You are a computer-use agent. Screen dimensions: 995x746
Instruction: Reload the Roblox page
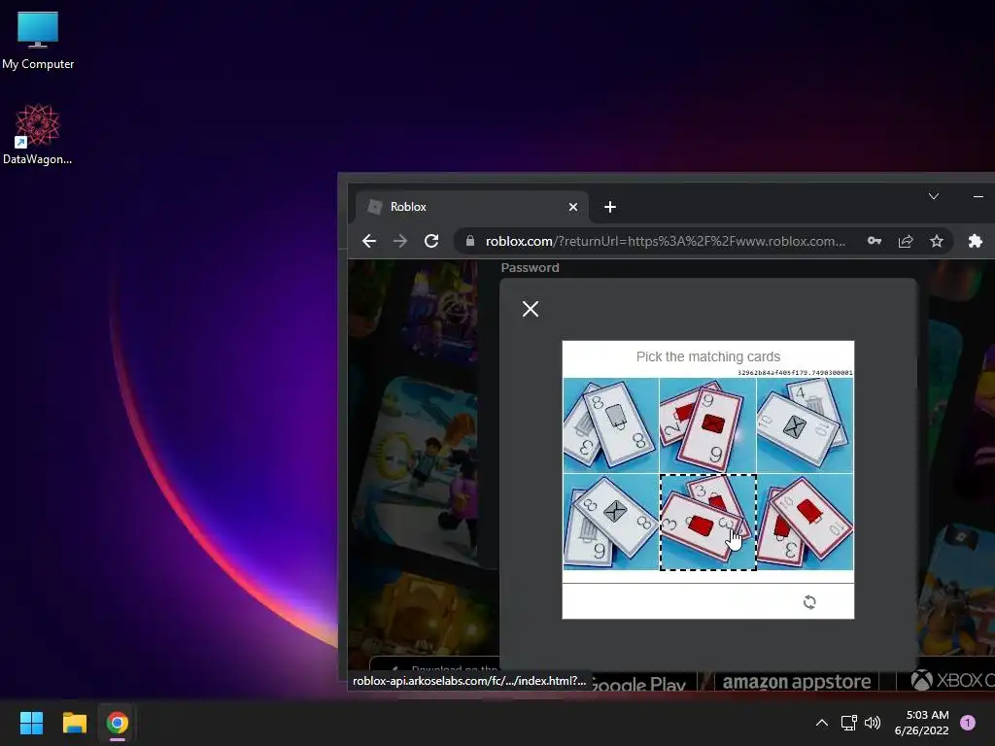pos(431,241)
